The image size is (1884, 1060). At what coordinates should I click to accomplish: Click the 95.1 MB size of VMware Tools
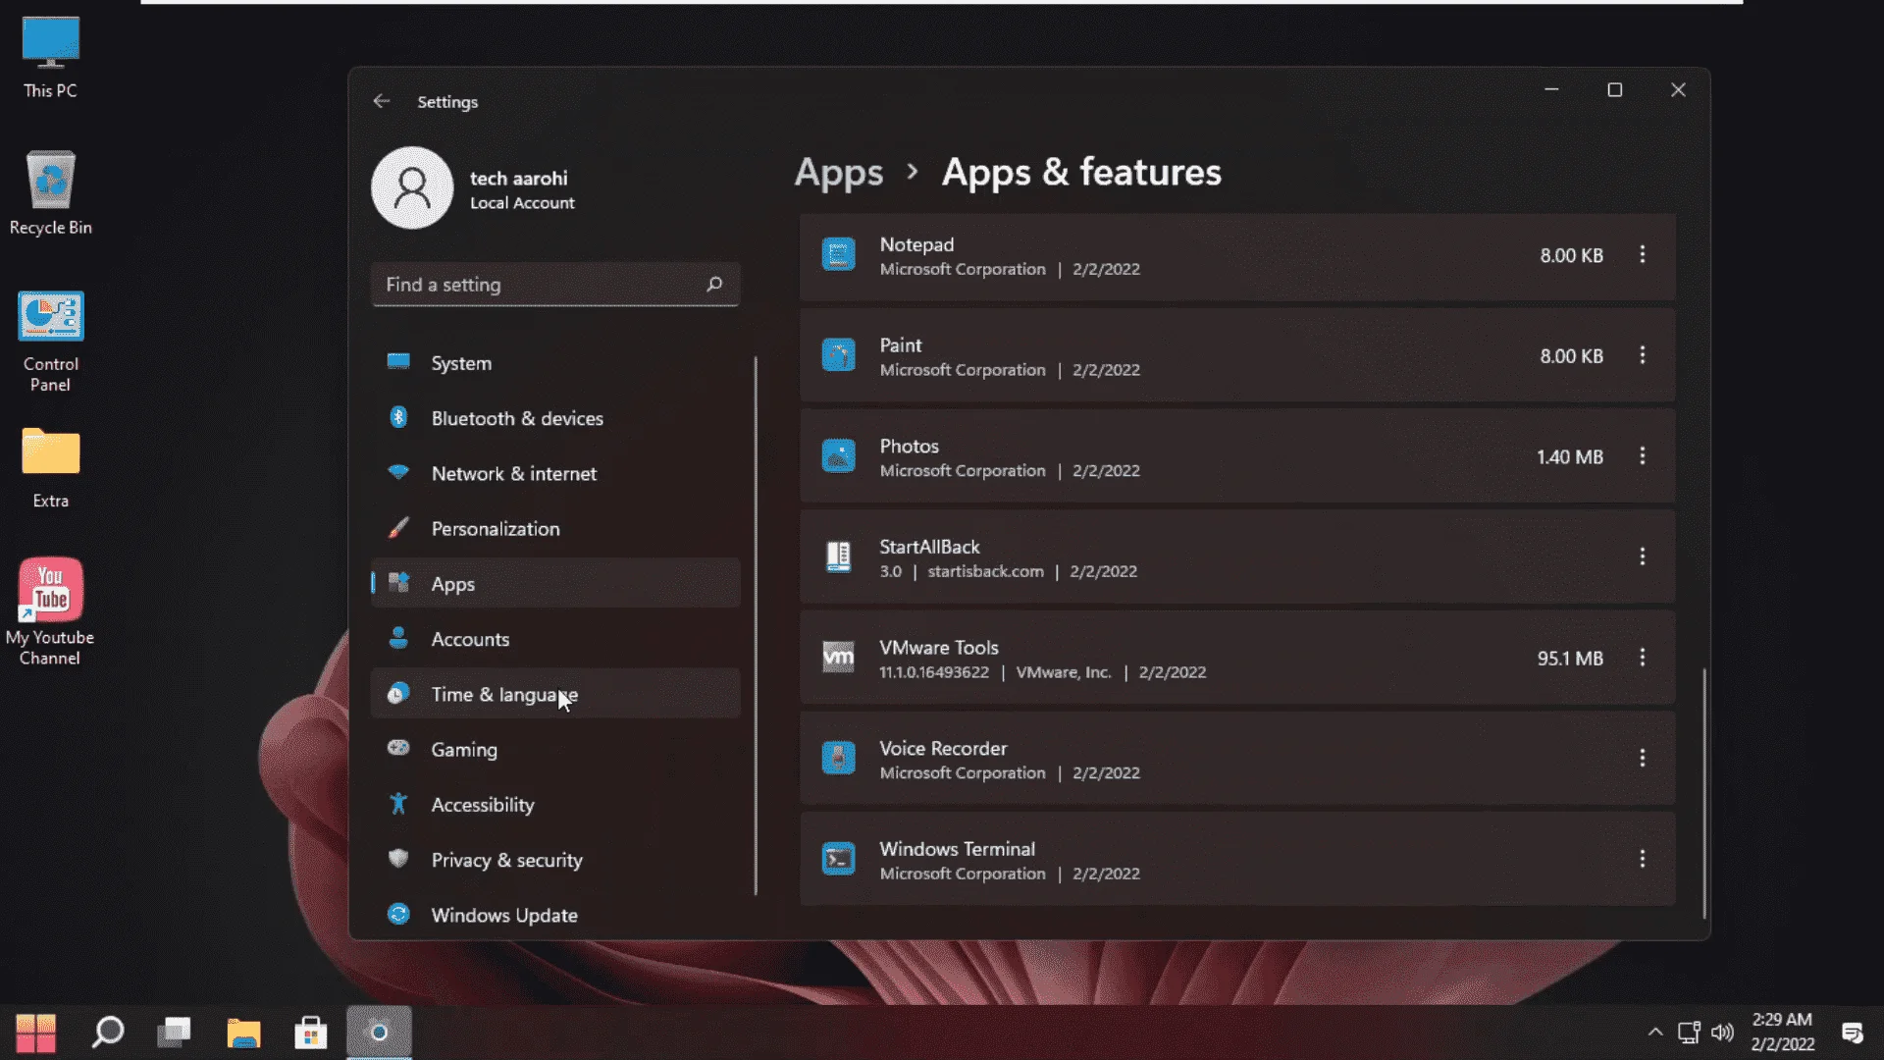tap(1570, 659)
